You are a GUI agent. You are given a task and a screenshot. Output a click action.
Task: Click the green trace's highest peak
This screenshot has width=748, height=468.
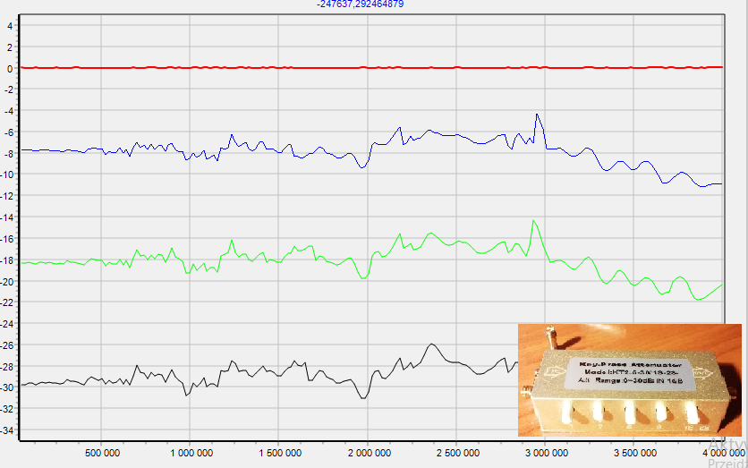tap(533, 220)
